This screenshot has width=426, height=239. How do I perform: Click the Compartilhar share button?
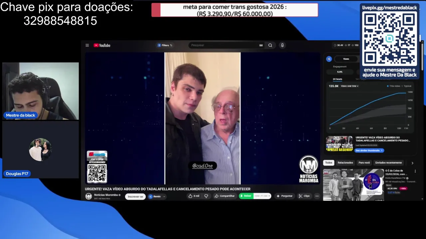tap(225, 196)
